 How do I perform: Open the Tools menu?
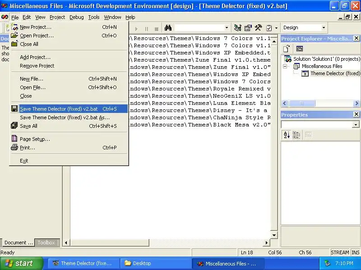coord(94,17)
